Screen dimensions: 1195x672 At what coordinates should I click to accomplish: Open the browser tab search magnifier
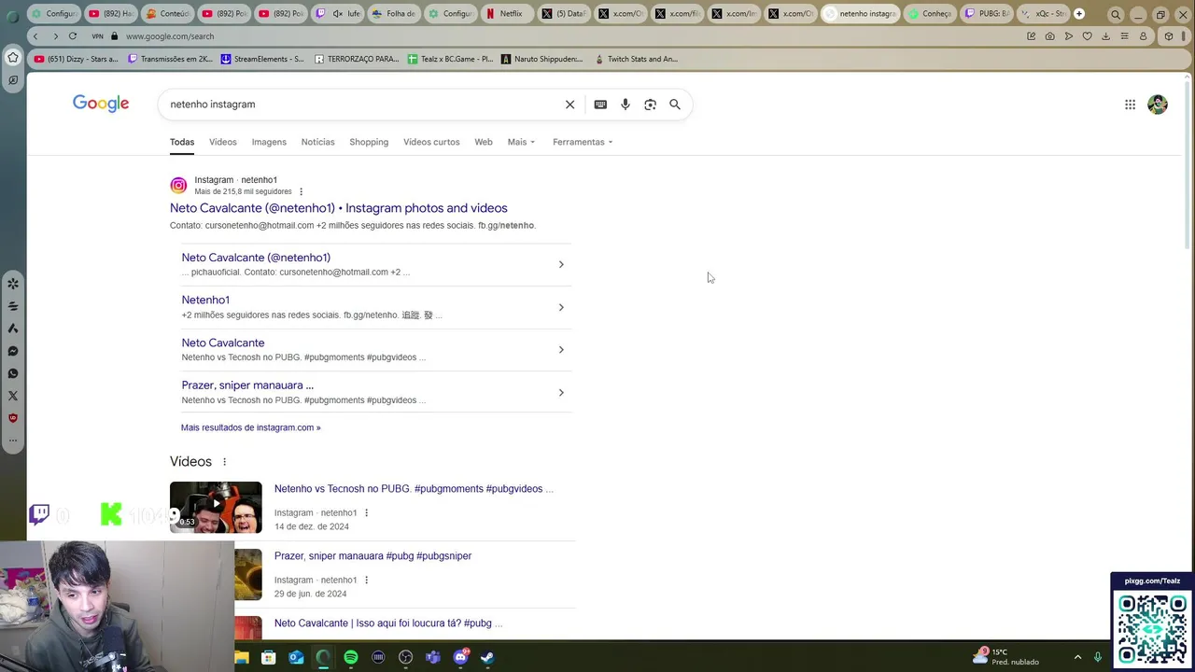click(x=1116, y=14)
